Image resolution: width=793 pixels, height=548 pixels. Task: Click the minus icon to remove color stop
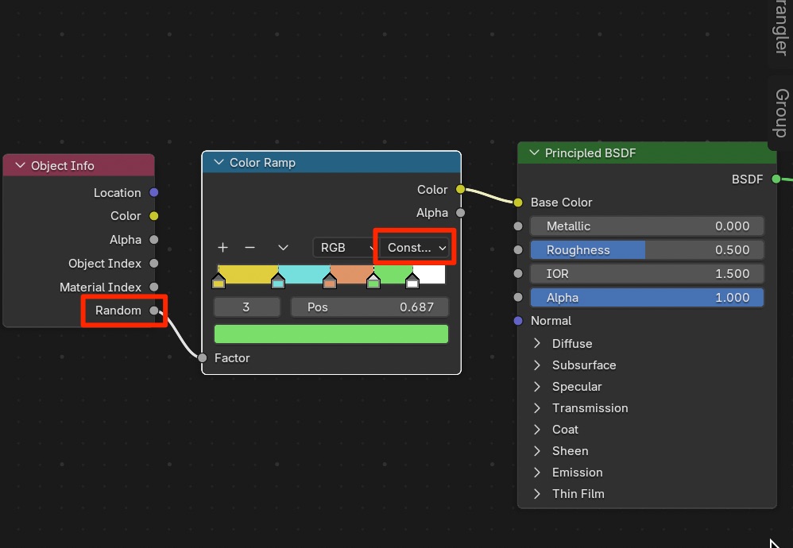(250, 248)
